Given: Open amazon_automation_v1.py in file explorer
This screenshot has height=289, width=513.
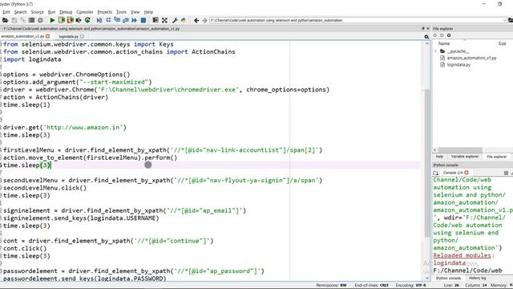Looking at the screenshot, I should click(471, 58).
